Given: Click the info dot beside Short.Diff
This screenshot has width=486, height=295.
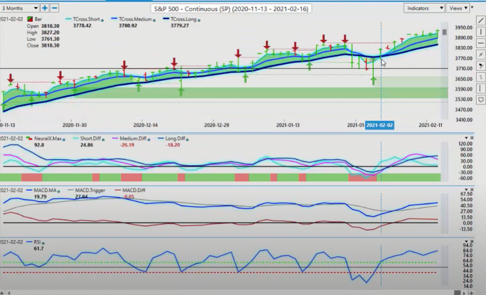Looking at the screenshot, I should [103, 139].
